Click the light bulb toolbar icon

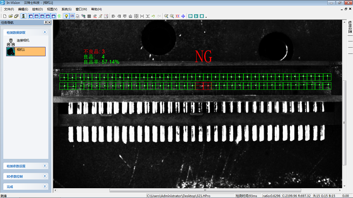click(x=66, y=16)
